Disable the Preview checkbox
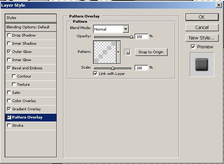Image resolution: width=224 pixels, height=164 pixels. (193, 47)
